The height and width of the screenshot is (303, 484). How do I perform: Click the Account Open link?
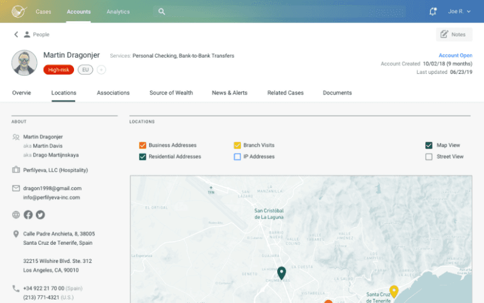click(455, 55)
